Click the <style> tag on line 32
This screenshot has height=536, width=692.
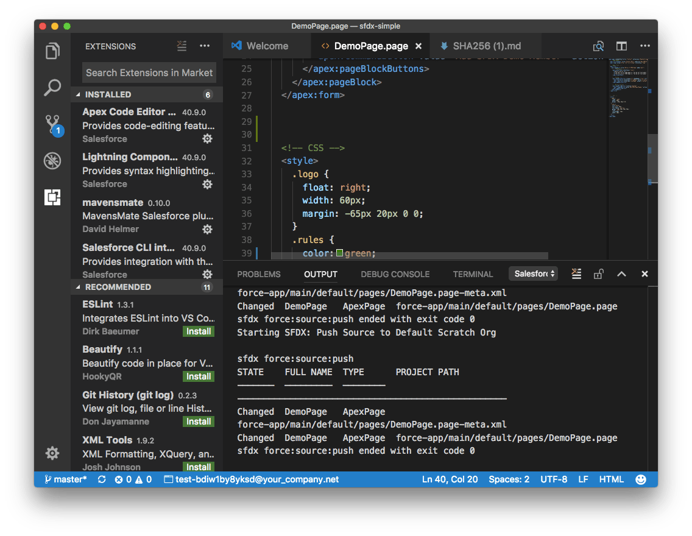300,161
